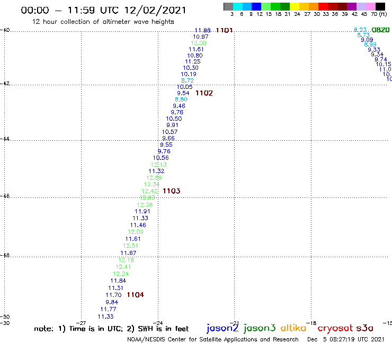
Task: Click wave height value 11.46
Action: 138,225
